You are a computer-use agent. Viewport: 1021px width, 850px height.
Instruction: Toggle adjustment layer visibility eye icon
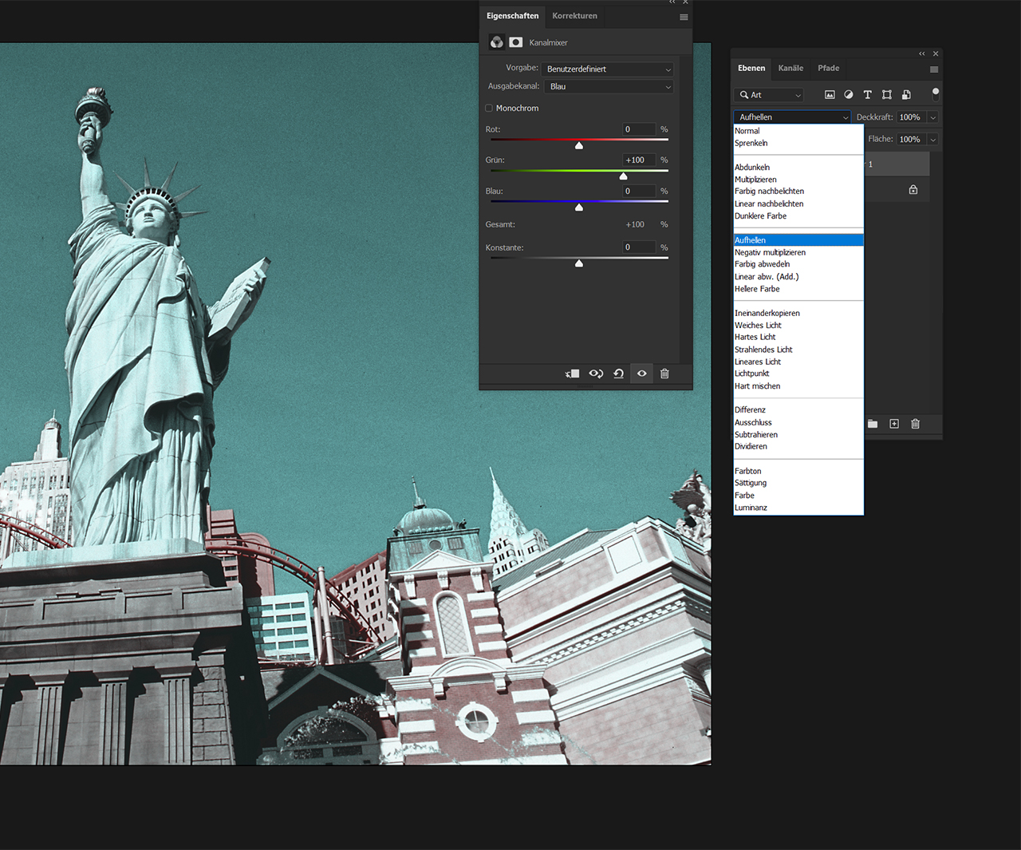[641, 374]
